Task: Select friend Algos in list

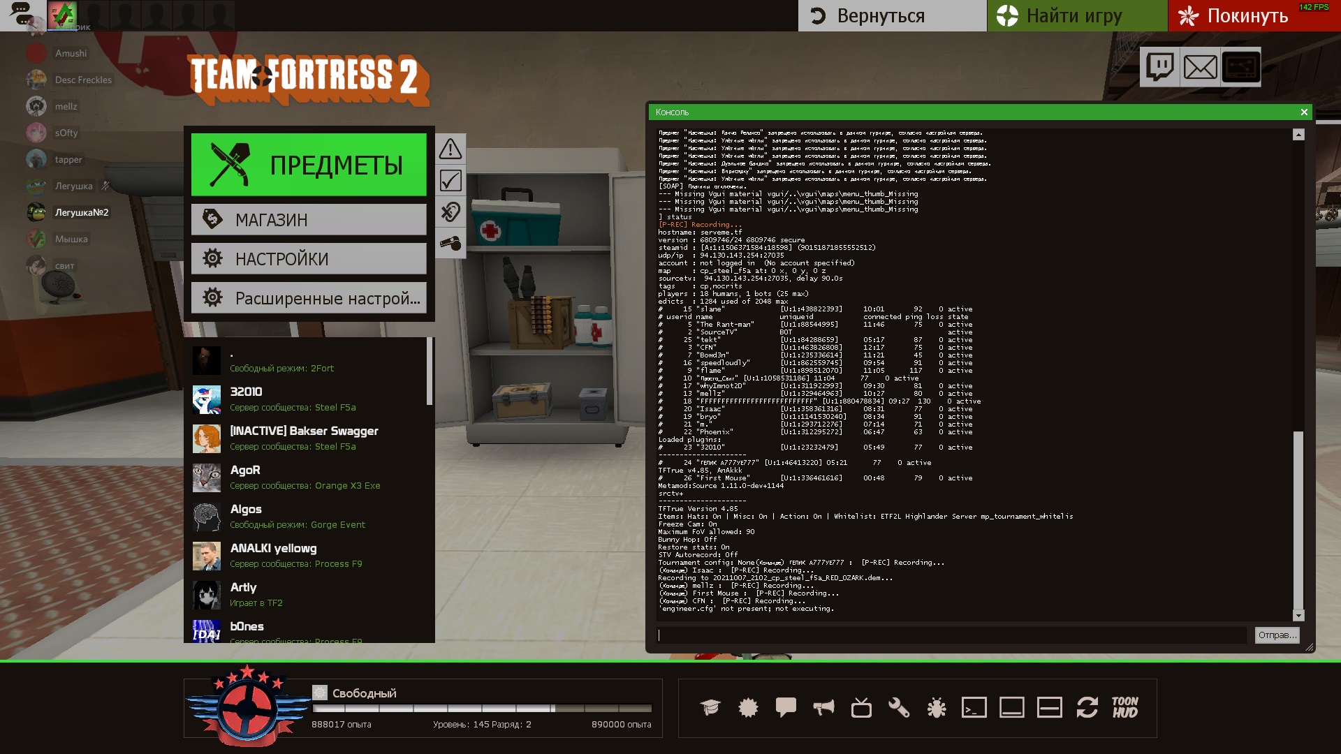Action: pos(309,517)
